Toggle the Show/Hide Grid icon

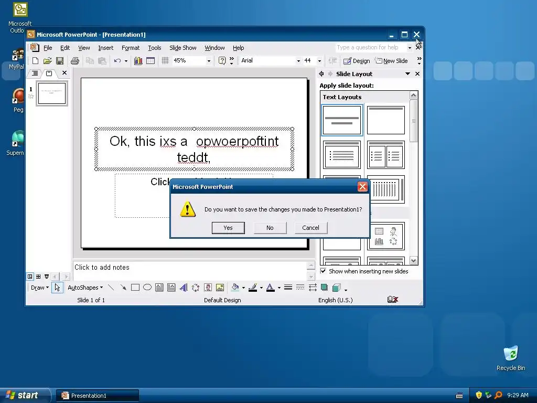pos(165,61)
